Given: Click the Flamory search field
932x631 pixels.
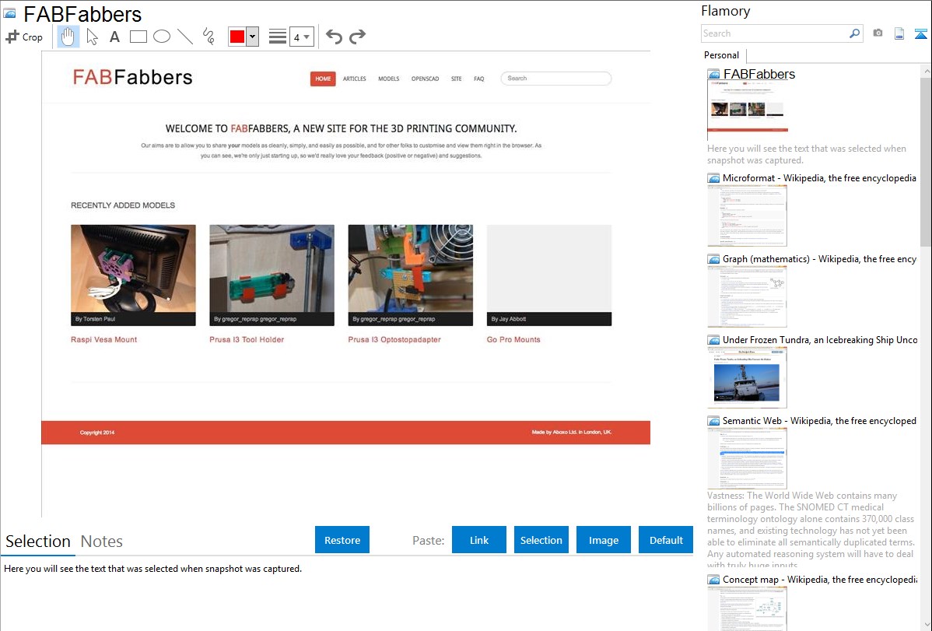Looking at the screenshot, I should [x=774, y=33].
